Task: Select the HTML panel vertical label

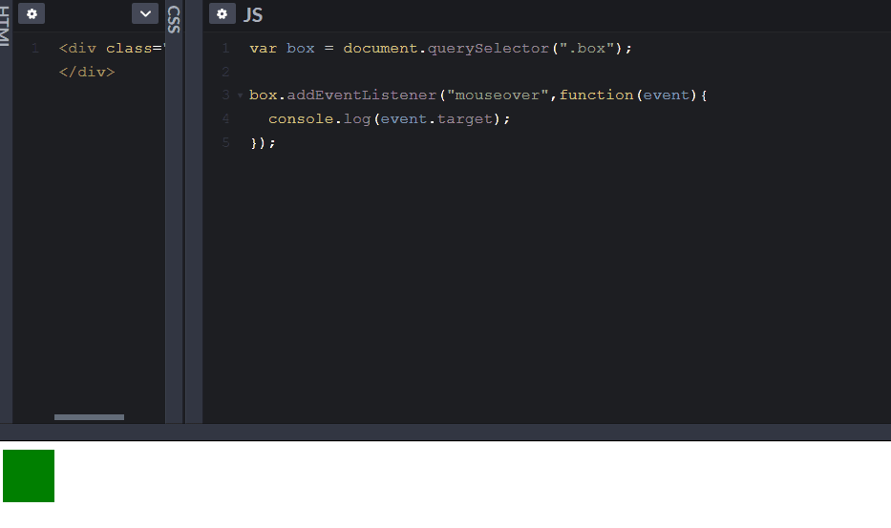Action: (5, 26)
